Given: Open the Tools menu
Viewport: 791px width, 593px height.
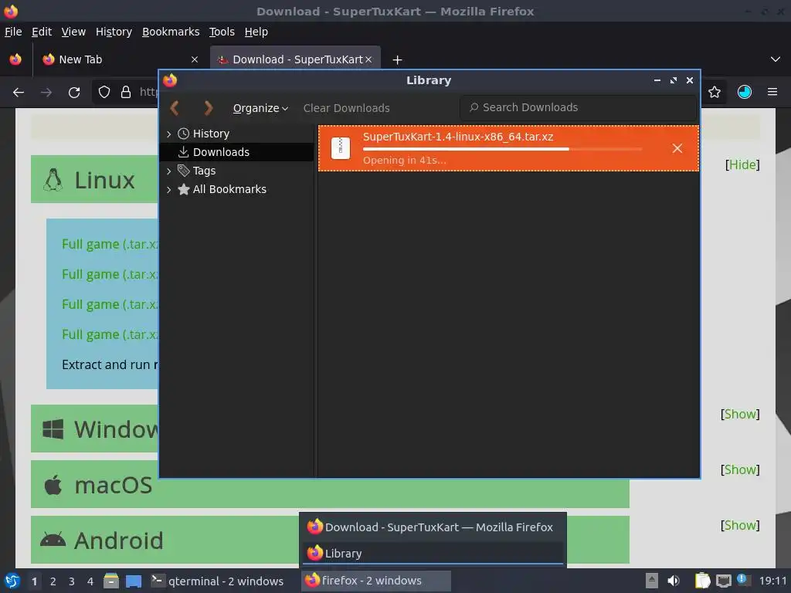Looking at the screenshot, I should 222,32.
